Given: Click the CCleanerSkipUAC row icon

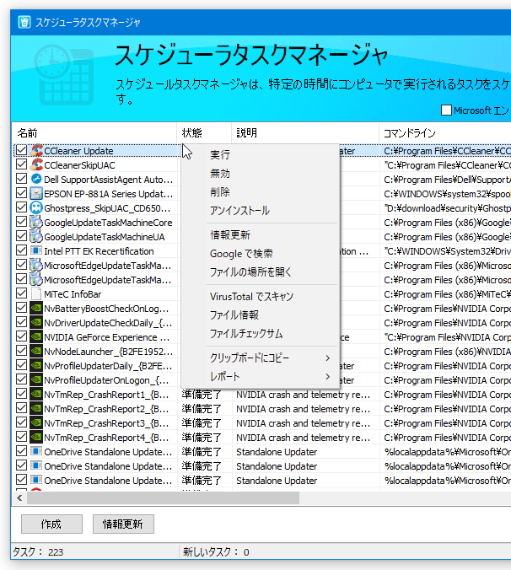Looking at the screenshot, I should pos(36,164).
